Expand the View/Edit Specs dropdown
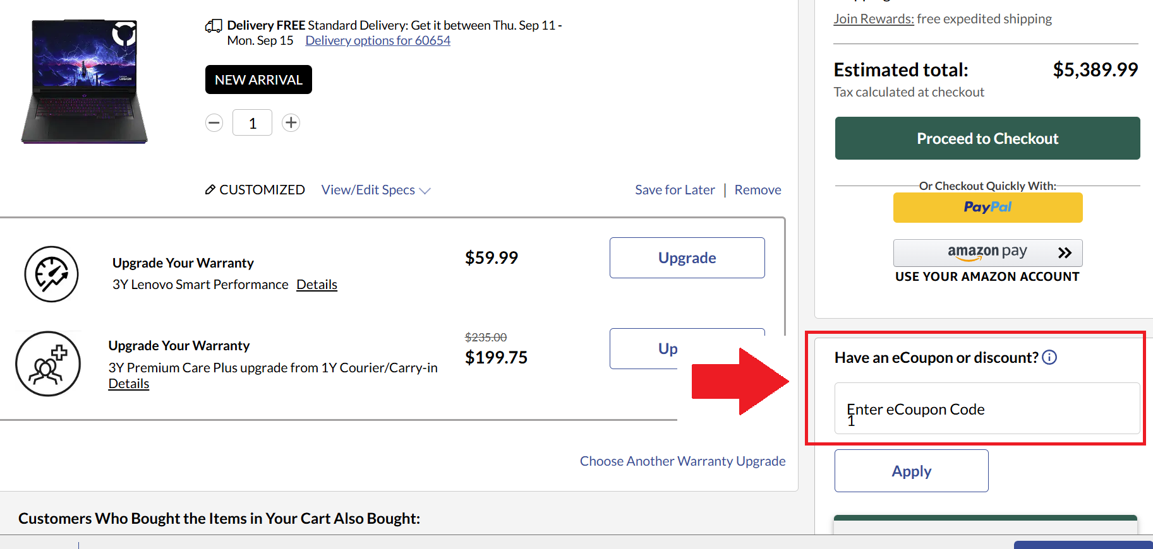 pos(375,190)
